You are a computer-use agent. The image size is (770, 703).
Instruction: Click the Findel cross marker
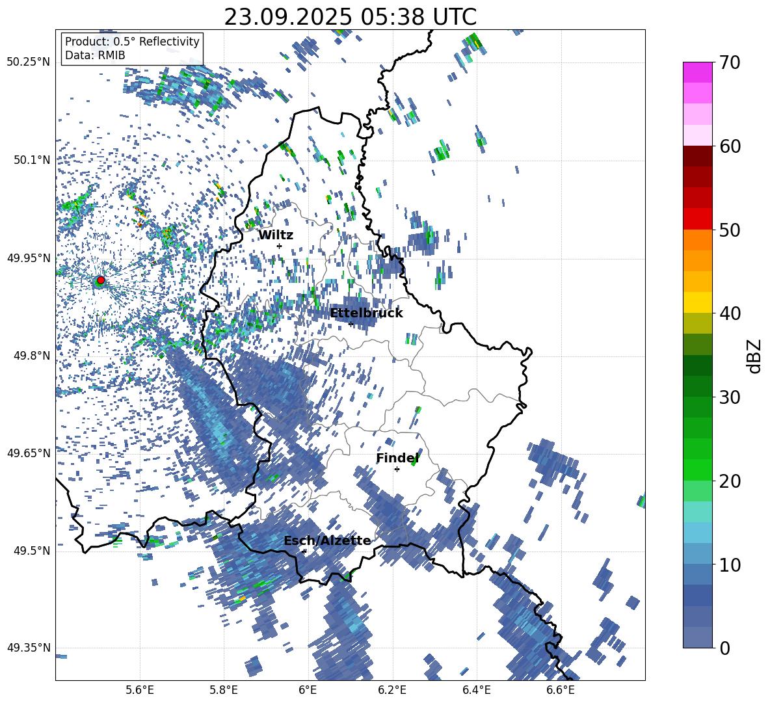[x=397, y=470]
